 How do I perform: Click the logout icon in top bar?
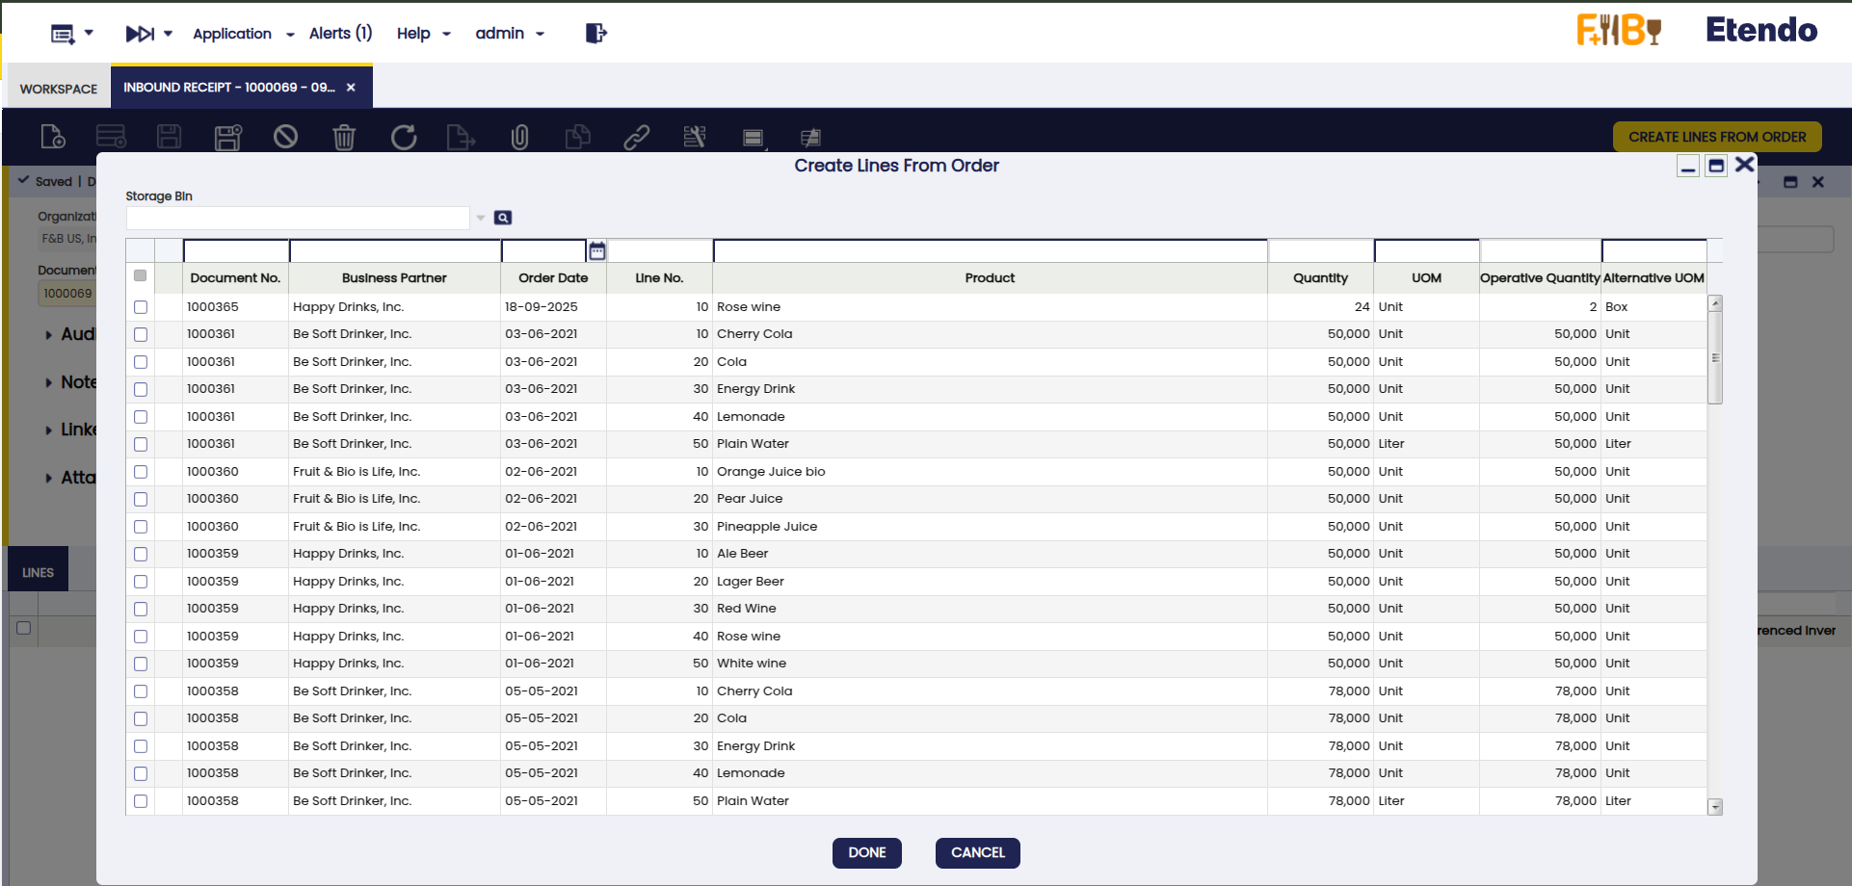595,34
